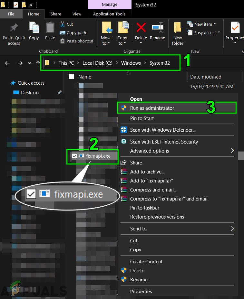
Task: Click the WinRAR icon beside Add to archive
Action: [124, 172]
